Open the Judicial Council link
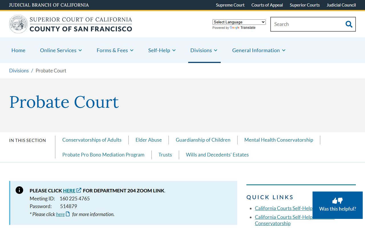Screen dimensions: 365x228 pyautogui.click(x=341, y=5)
